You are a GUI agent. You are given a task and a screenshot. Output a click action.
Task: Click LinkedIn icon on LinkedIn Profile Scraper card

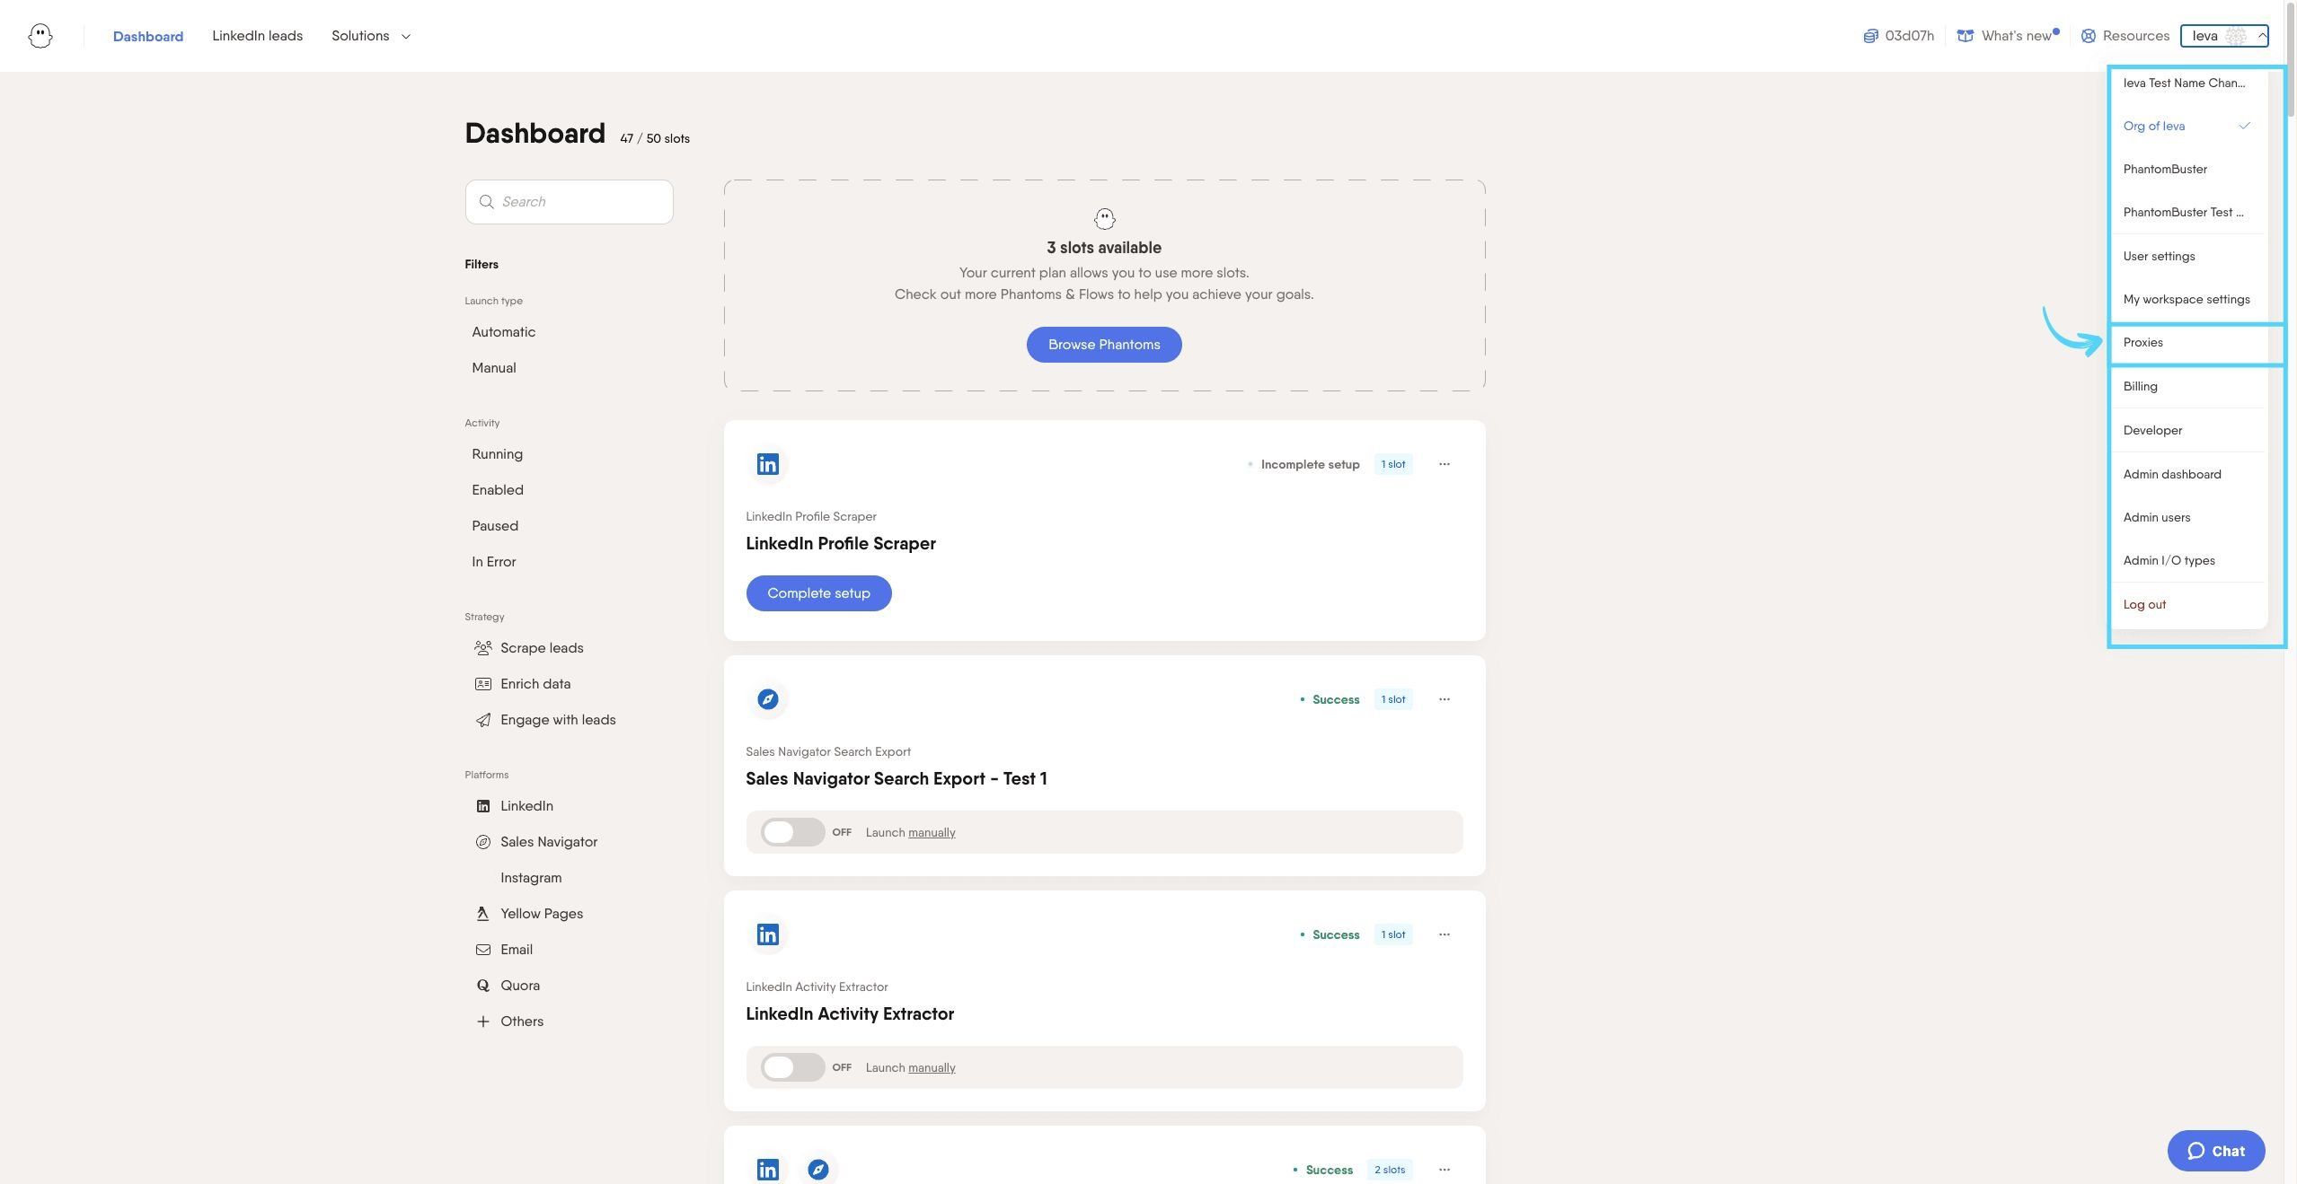[767, 464]
